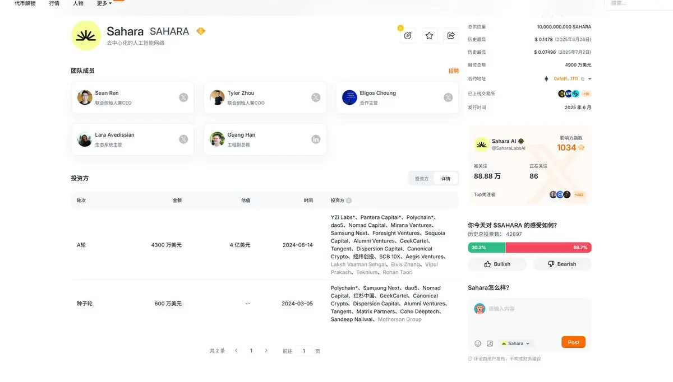Click the jump-to-page number field
673x382 pixels.
point(303,351)
